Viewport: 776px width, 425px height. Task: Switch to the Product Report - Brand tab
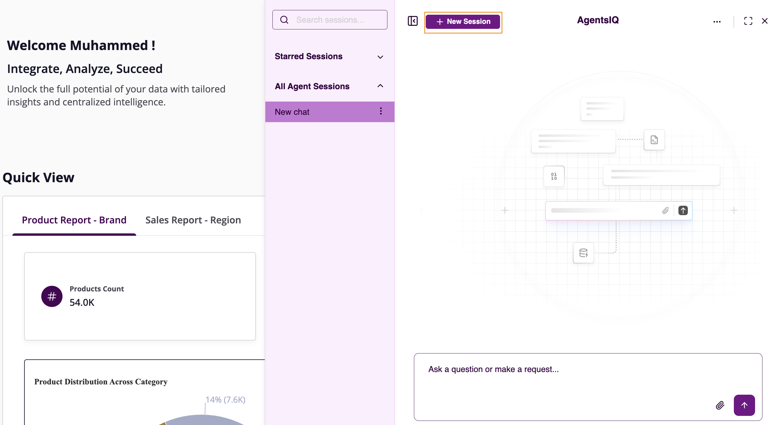pos(74,220)
